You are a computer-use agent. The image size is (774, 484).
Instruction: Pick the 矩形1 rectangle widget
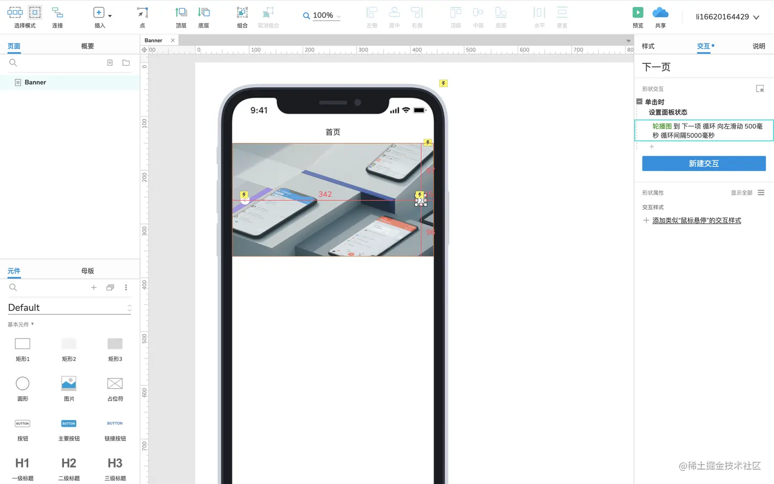pos(23,349)
